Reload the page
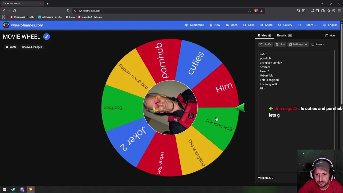This screenshot has width=343, height=193. (14, 11)
